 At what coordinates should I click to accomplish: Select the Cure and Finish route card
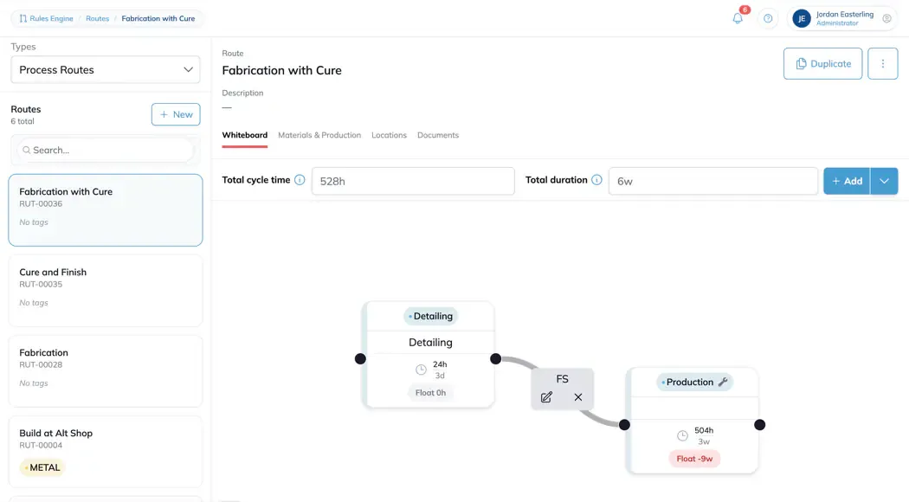click(106, 291)
